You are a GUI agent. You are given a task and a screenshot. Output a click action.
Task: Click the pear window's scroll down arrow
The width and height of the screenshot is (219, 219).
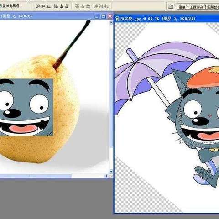point(111,172)
